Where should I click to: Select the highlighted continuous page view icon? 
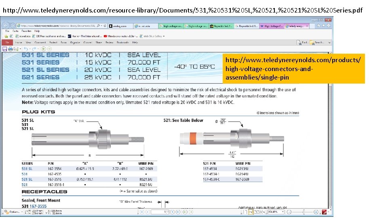[251, 212]
